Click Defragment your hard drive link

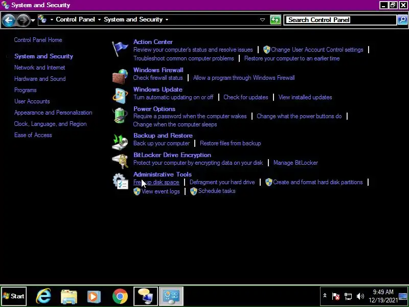222,182
